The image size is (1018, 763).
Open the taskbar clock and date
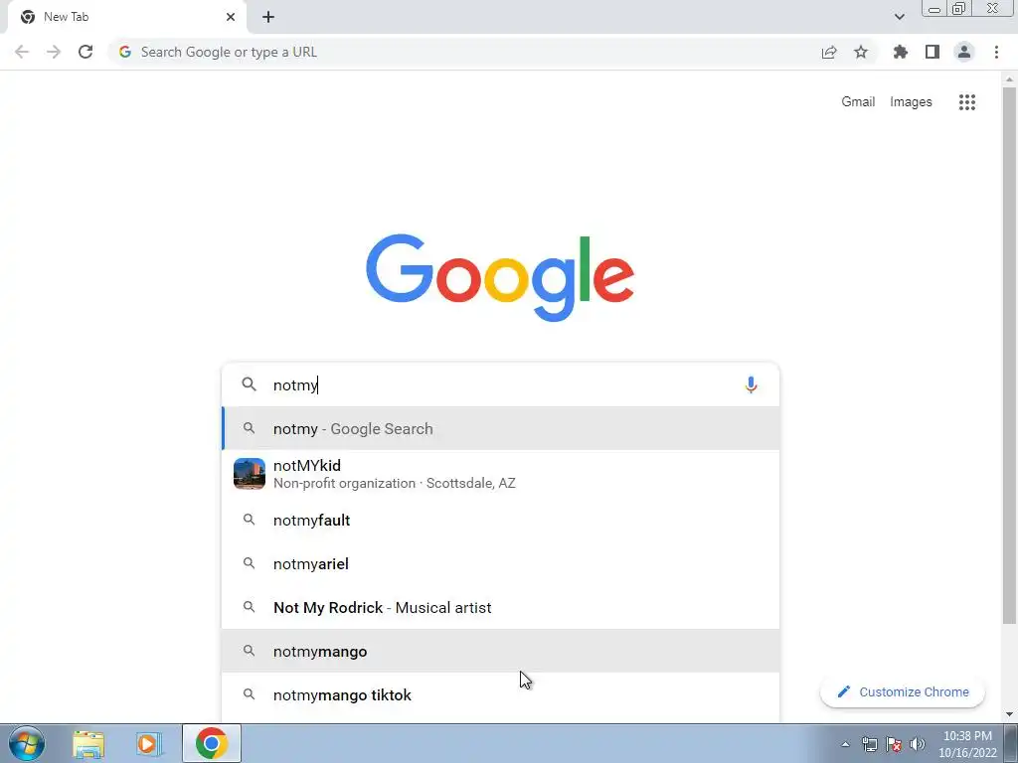coord(967,744)
